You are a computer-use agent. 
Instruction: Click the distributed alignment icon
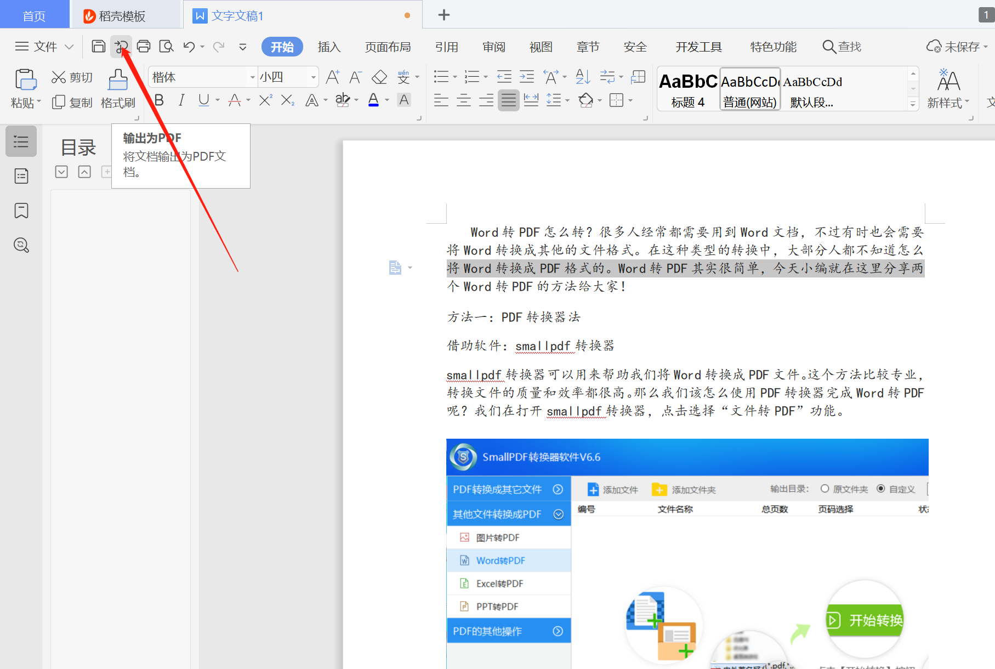tap(531, 100)
